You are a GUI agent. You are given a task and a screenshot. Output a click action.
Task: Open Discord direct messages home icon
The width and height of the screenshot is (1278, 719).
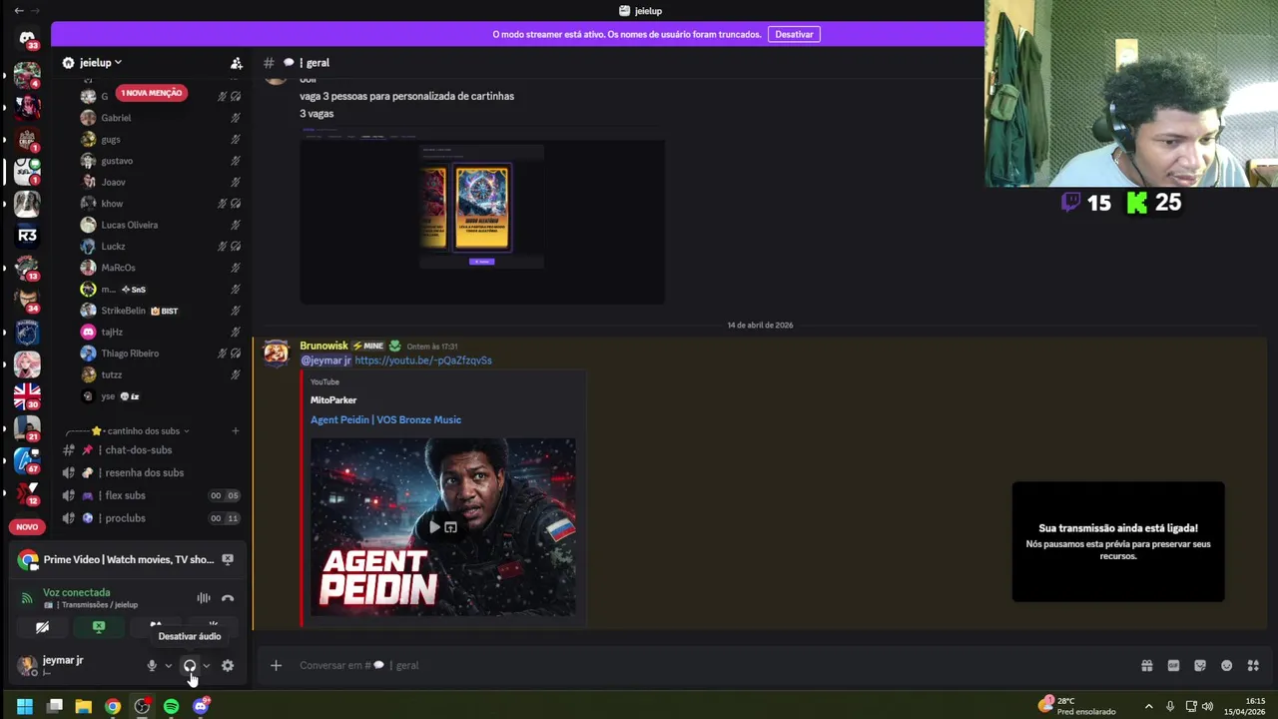coord(27,39)
